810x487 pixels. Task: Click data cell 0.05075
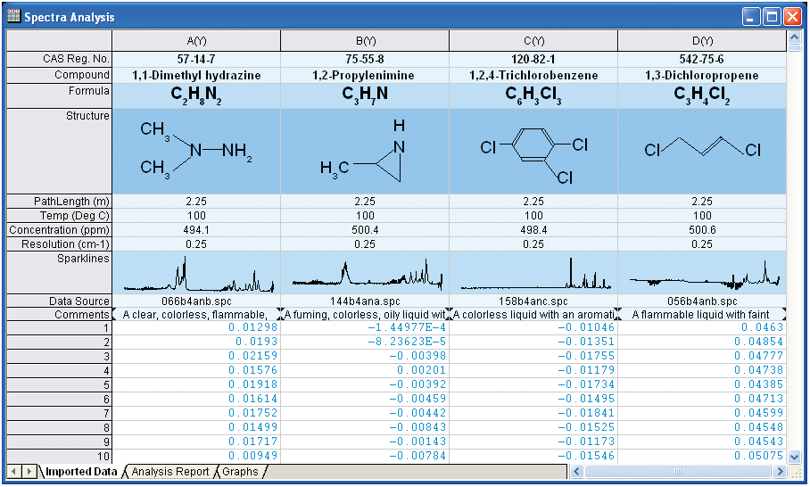[702, 456]
